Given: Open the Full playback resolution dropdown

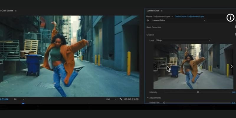Looking at the screenshot, I should (112, 99).
